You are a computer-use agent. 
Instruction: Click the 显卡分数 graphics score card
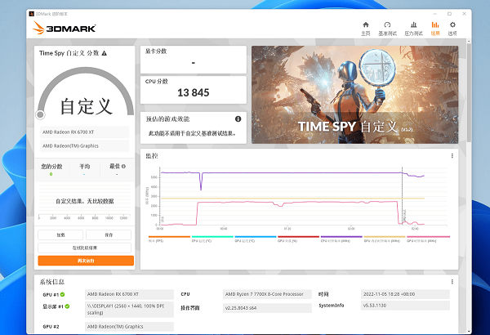(x=194, y=60)
